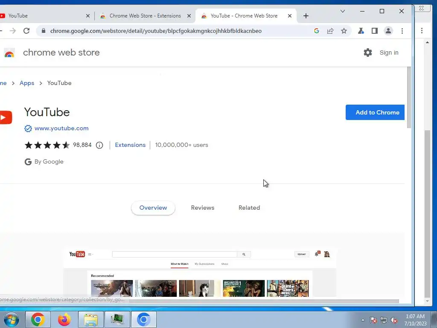This screenshot has width=437, height=328.
Task: Click the YouTube preview screenshot
Action: (200, 273)
